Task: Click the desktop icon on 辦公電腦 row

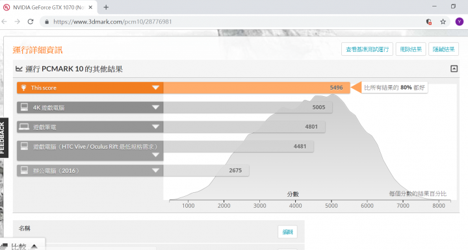Action: (24, 170)
